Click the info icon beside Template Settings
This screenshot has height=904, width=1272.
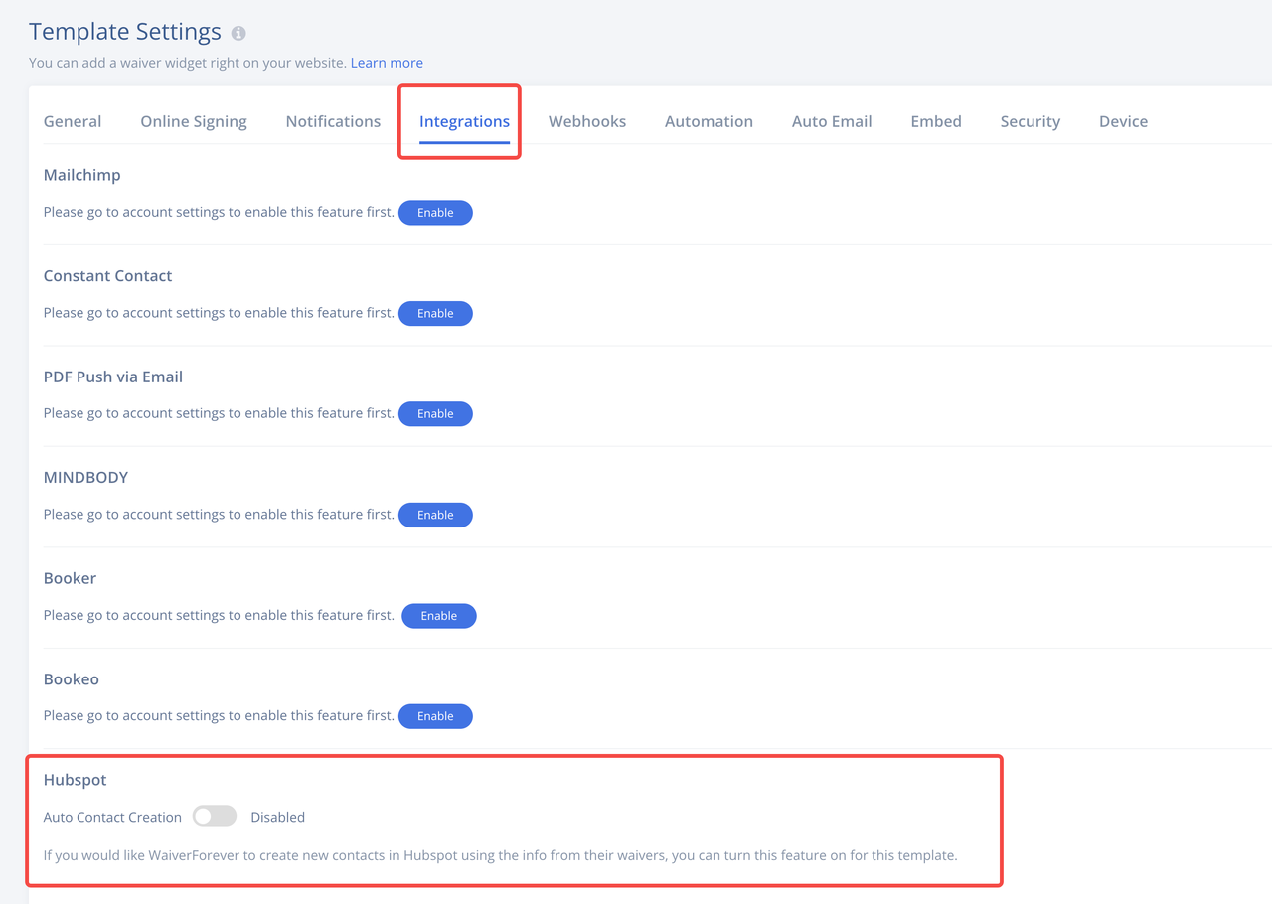coord(238,33)
